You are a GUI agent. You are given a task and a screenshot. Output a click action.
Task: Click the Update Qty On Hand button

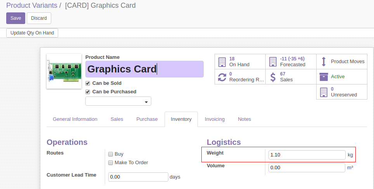tap(32, 33)
